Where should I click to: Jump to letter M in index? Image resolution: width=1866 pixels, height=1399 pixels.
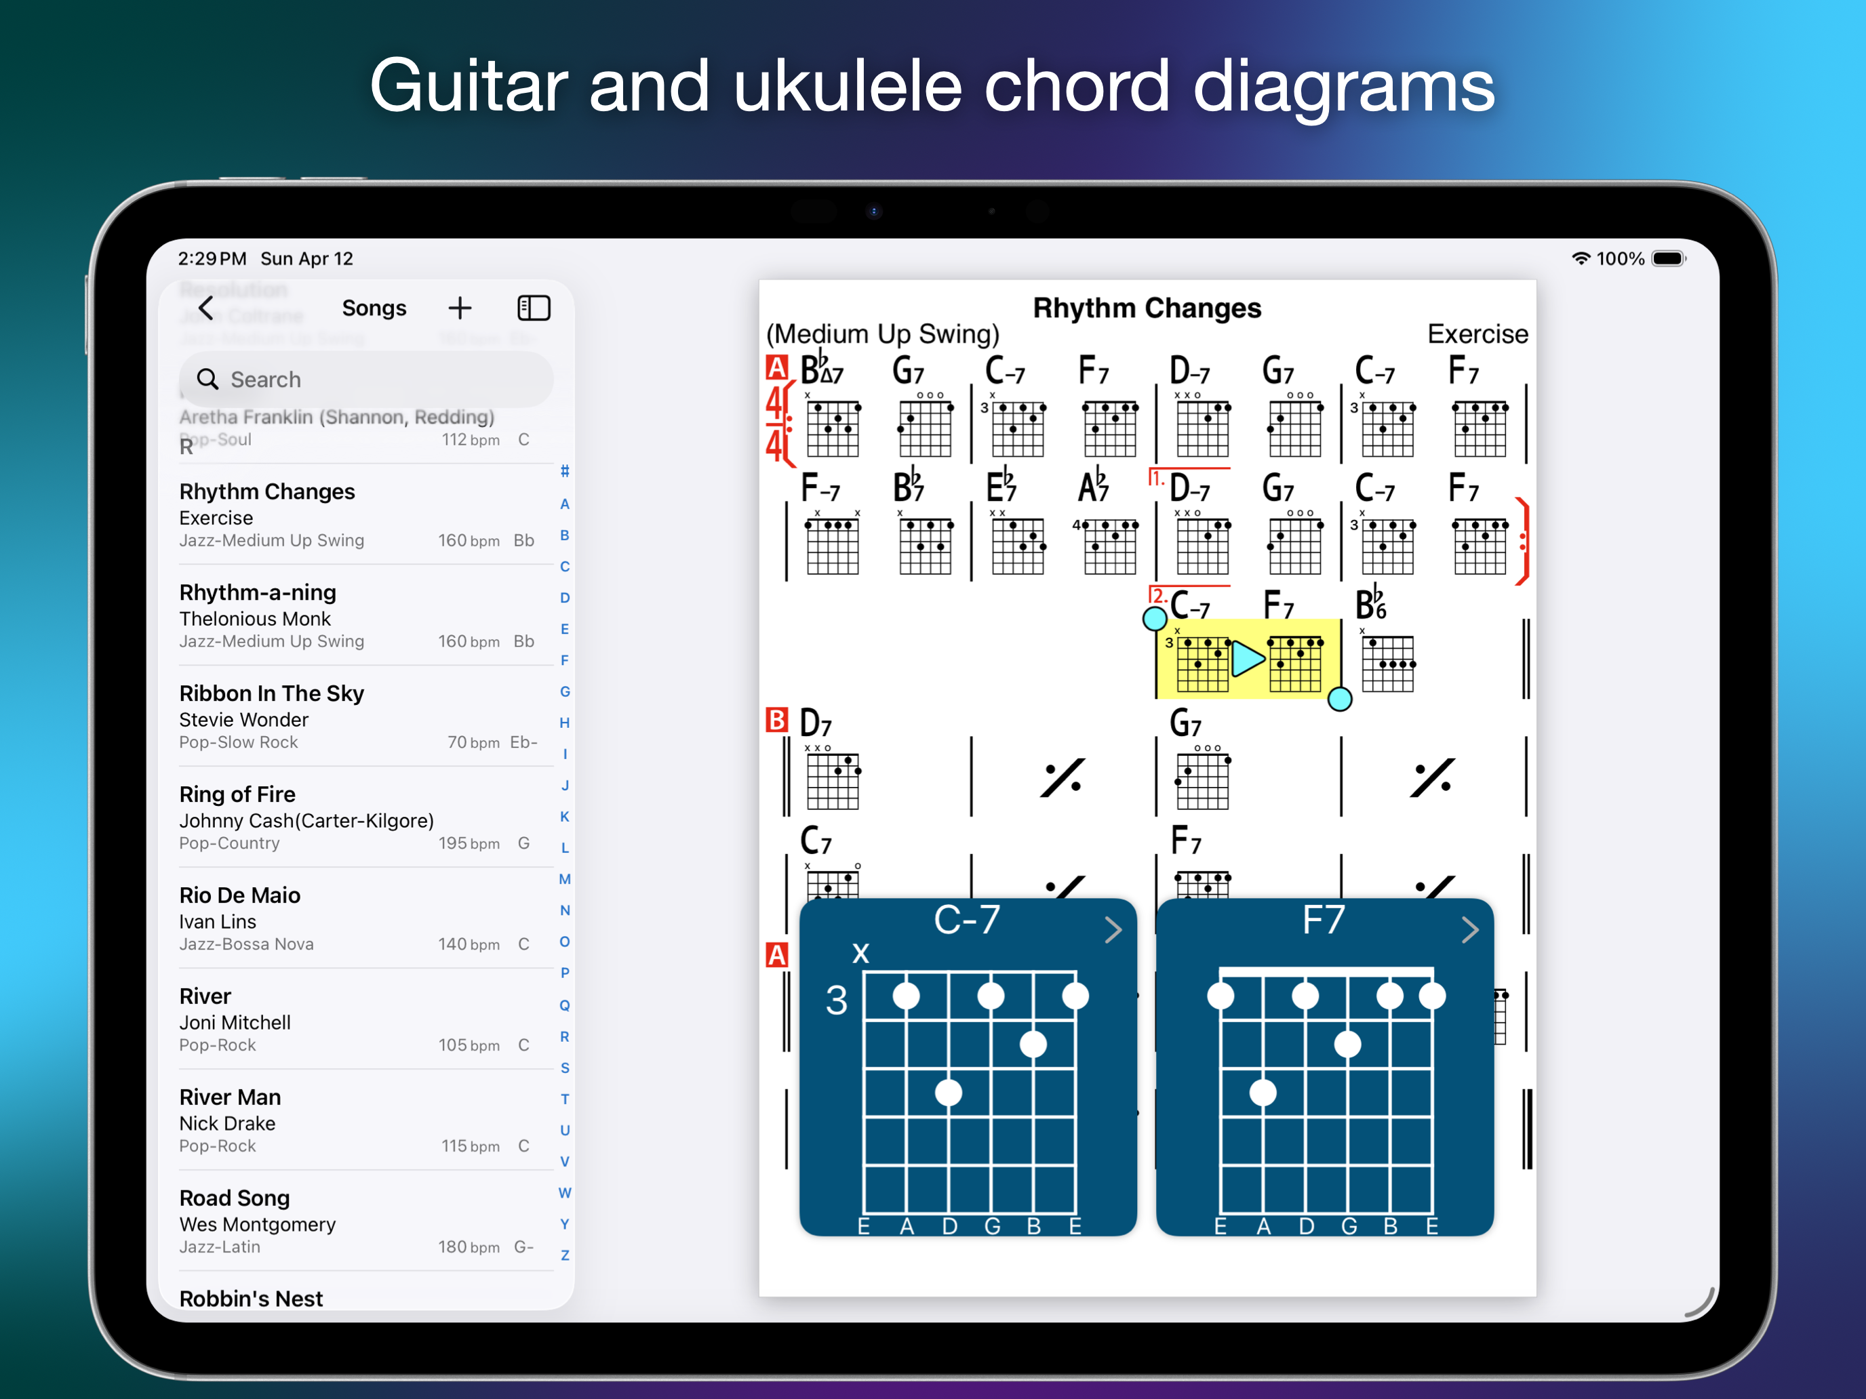pos(564,878)
